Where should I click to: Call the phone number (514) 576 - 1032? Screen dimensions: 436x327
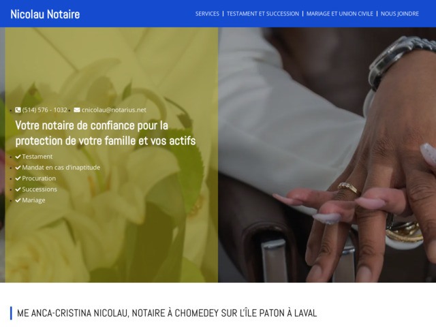point(44,110)
